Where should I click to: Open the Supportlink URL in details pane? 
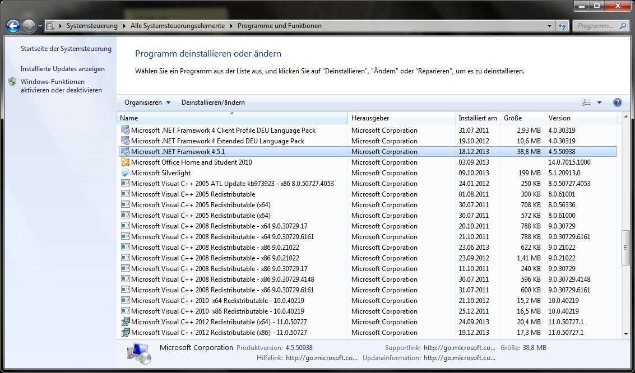(x=459, y=347)
